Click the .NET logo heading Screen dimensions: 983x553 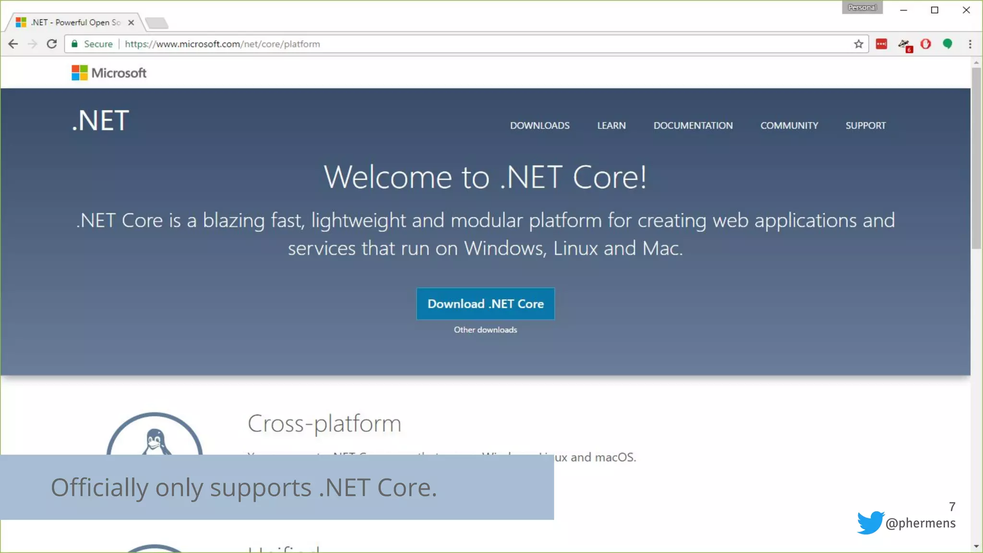100,120
